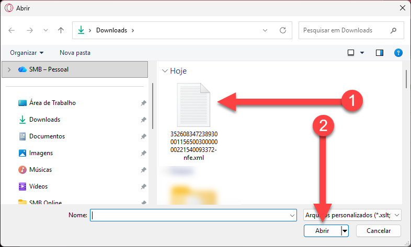Open Downloads in the sidebar
This screenshot has width=411, height=247.
coord(45,120)
